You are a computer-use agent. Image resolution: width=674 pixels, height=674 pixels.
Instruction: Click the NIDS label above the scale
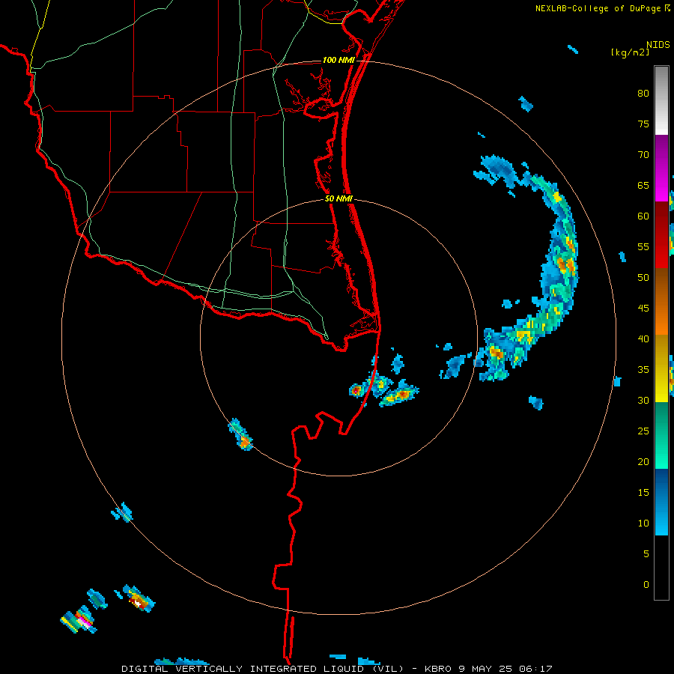click(x=658, y=45)
